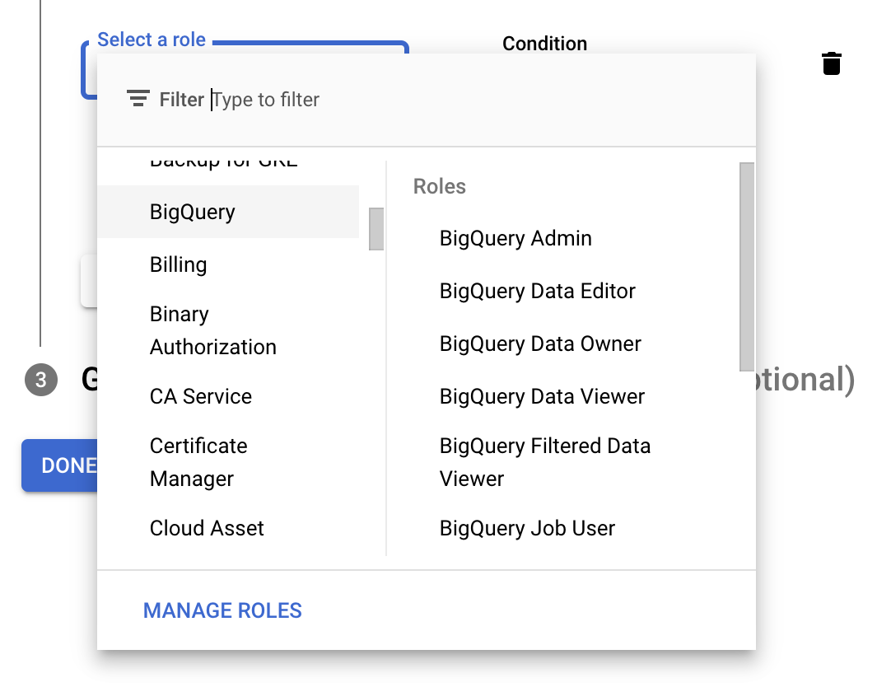Screen dimensions: 891x687
Task: Click the roles list scrollbar
Action: [x=745, y=264]
